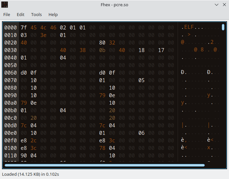Screen dimensions: 229x179
Task: Select byte 0e in row 00a0
Action: (x=33, y=103)
